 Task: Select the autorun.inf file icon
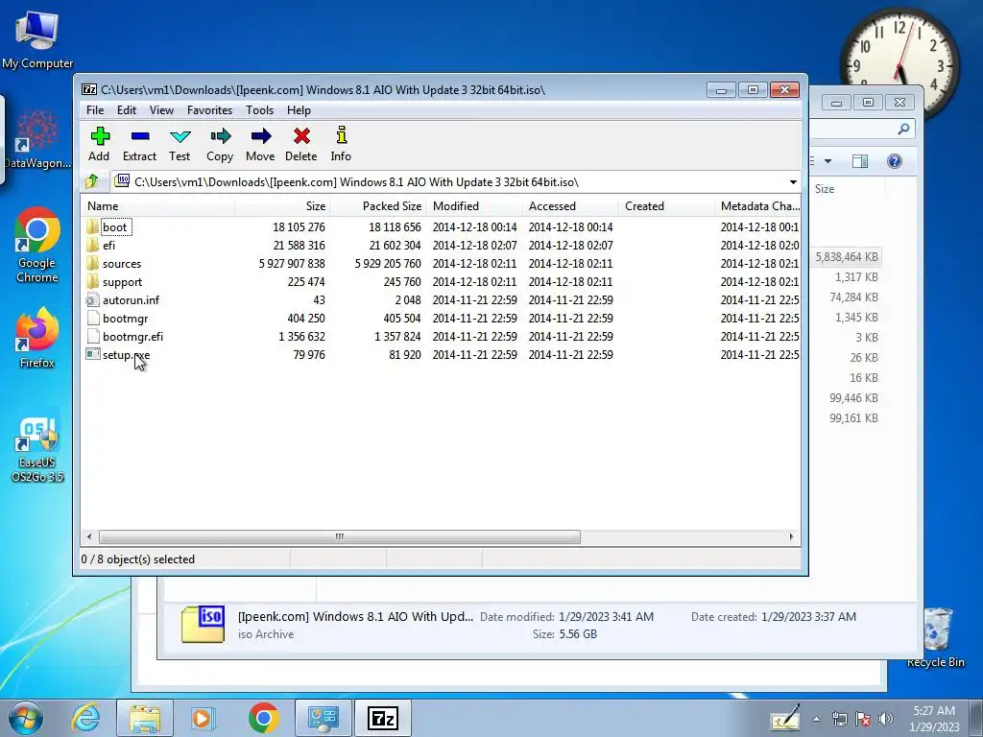coord(93,299)
